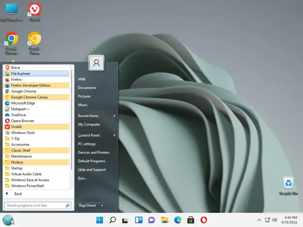Click the programs list scrollbar
The width and height of the screenshot is (303, 227).
point(72,120)
